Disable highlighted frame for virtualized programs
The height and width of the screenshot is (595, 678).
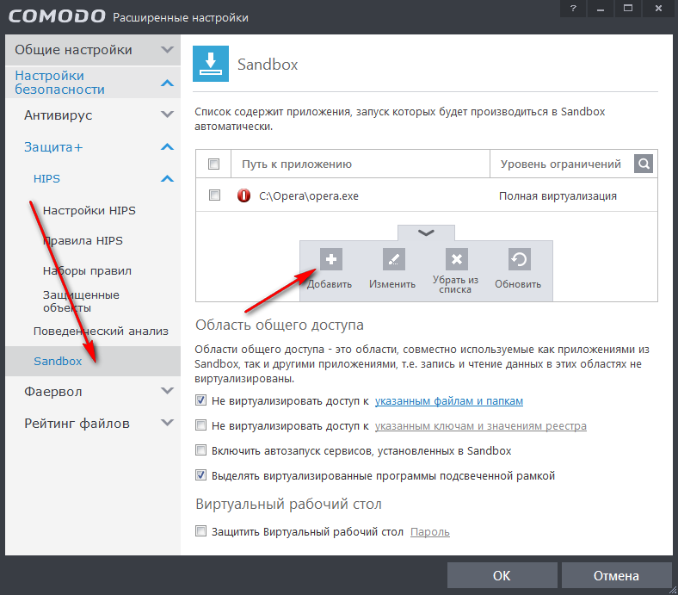click(200, 475)
